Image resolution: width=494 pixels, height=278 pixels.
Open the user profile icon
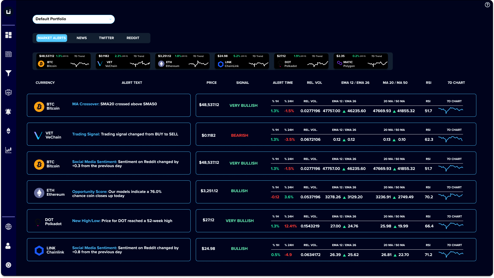tap(9, 246)
